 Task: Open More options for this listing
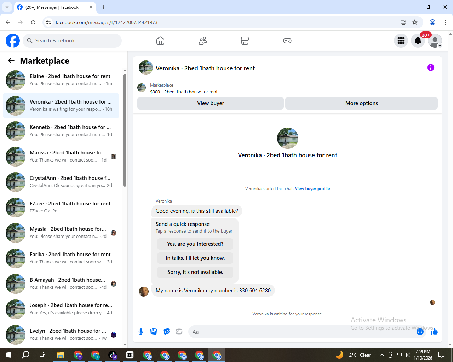(361, 103)
